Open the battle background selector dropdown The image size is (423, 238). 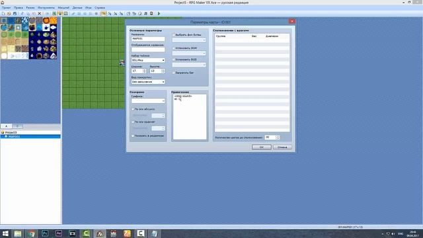click(189, 40)
